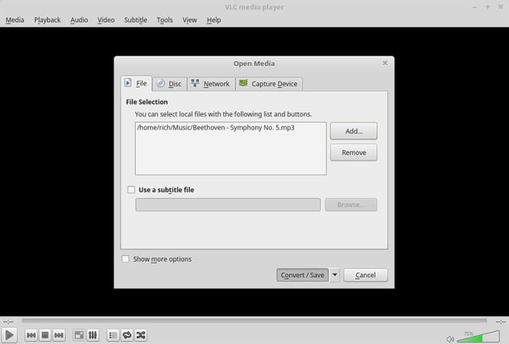Click the Cancel button
Screen dimensions: 509x344
[x=365, y=275]
